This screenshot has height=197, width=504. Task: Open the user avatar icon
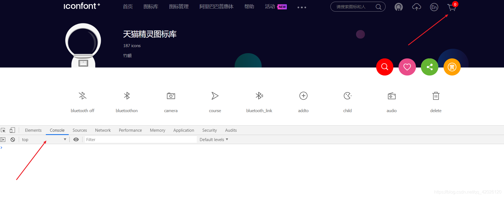pos(399,7)
